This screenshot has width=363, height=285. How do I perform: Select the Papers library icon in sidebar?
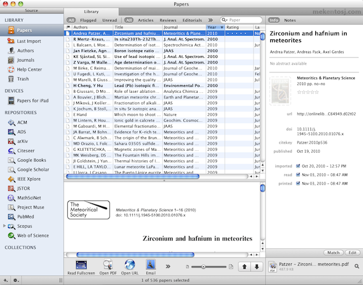11,30
